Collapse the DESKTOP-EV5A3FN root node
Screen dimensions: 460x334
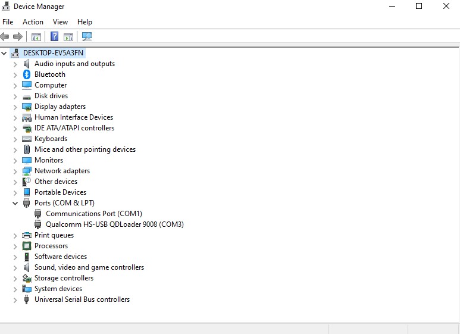pos(5,53)
